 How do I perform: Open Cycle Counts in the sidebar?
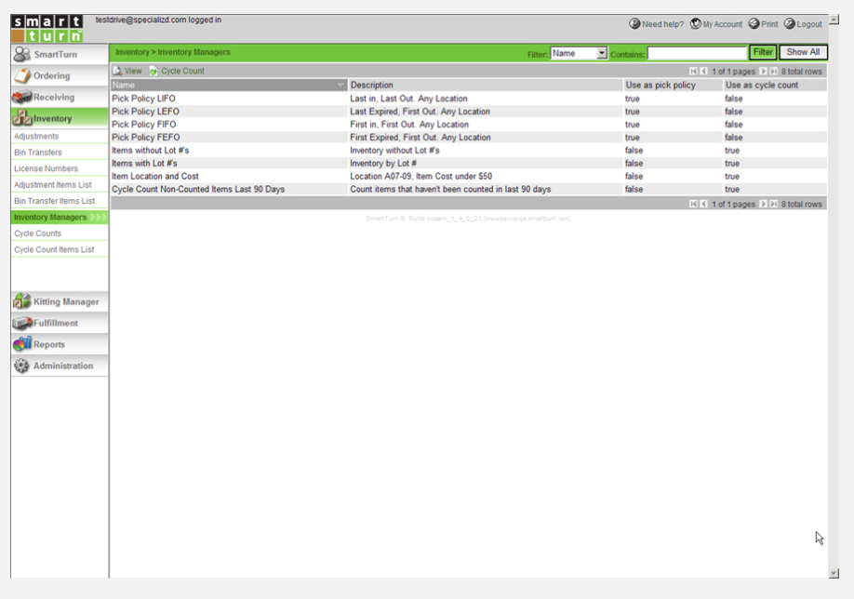tap(37, 233)
